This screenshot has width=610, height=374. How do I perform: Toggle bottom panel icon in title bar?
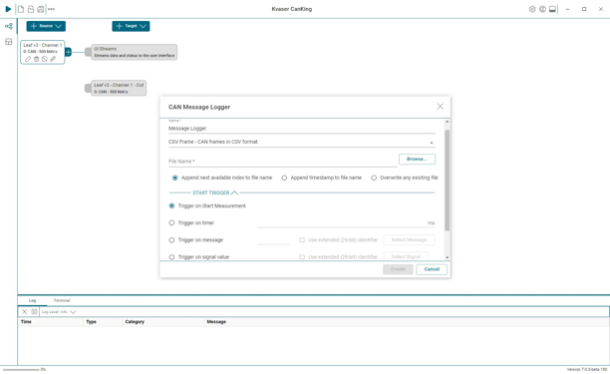[x=552, y=9]
